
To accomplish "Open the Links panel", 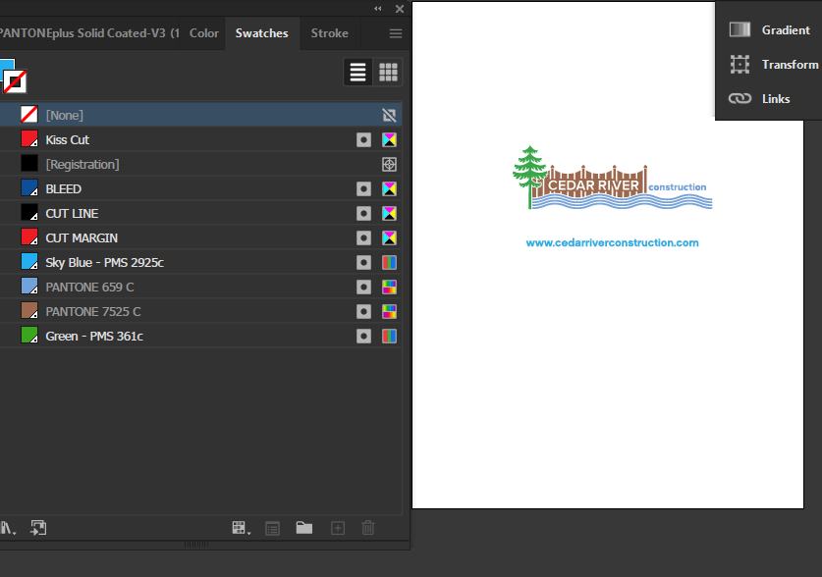I will [x=759, y=98].
